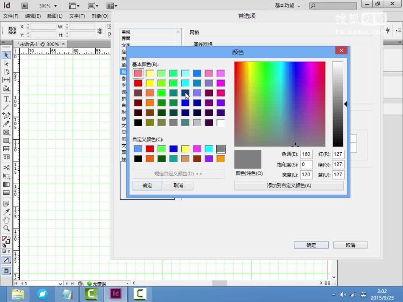403x302 pixels.
Task: Confirm the color dialog with 确定
Action: pos(147,185)
